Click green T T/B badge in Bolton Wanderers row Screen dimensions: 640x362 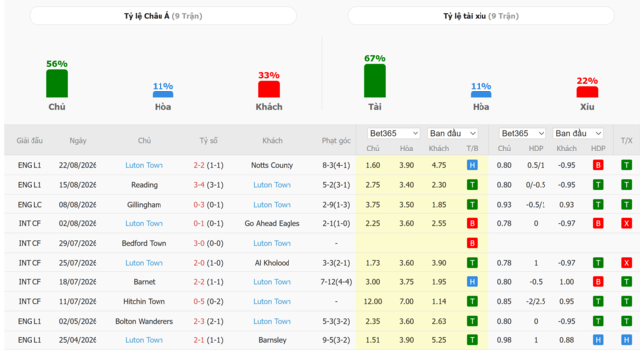pos(472,322)
